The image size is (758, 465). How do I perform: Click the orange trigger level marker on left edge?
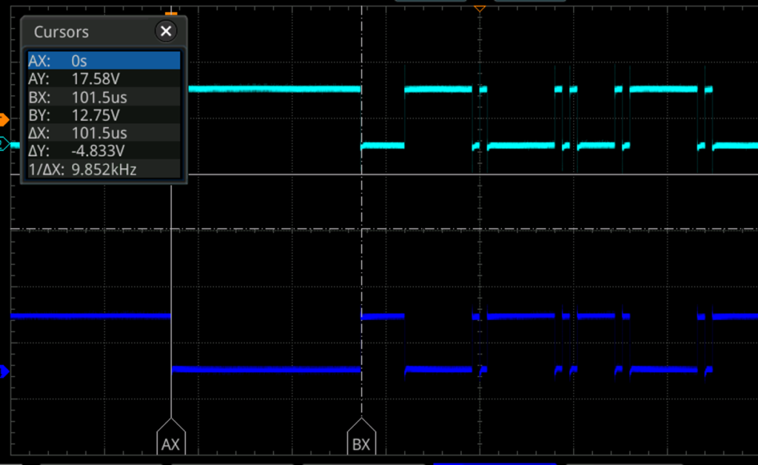coord(4,119)
